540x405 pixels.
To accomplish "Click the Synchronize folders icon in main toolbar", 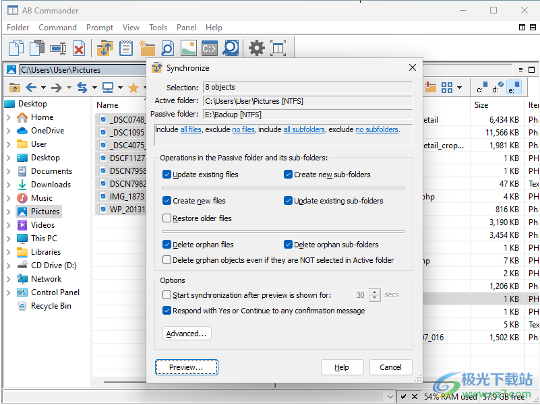I will pyautogui.click(x=104, y=48).
